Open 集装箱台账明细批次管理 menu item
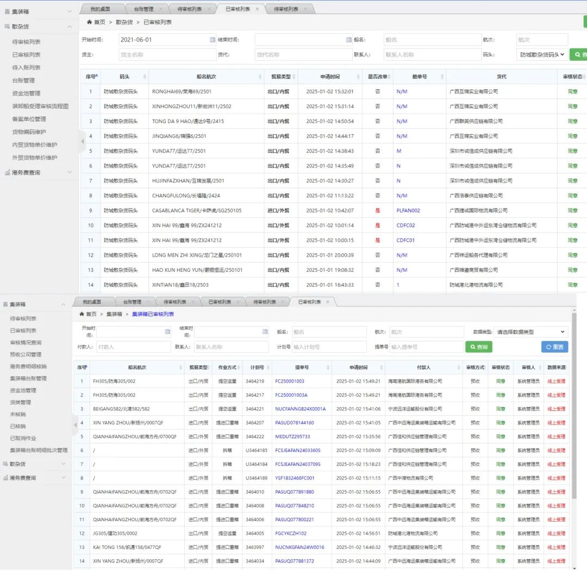Screen dimensions: 587x587 tap(39, 450)
